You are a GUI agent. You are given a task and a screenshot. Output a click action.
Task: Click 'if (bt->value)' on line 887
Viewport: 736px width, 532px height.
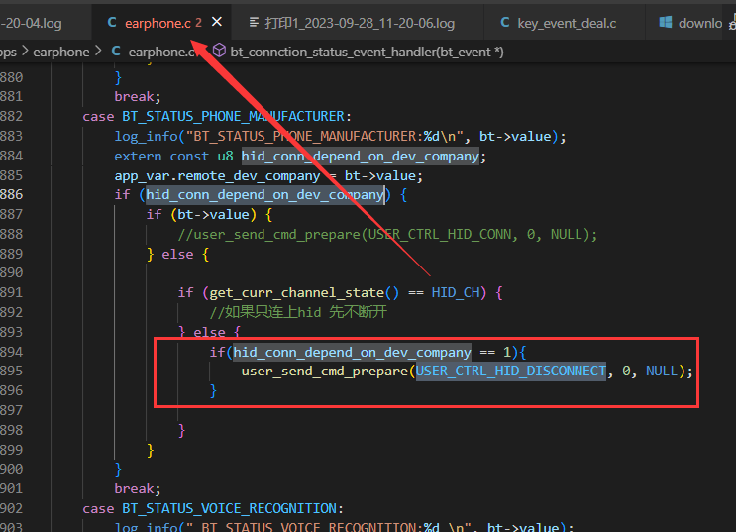coord(201,215)
